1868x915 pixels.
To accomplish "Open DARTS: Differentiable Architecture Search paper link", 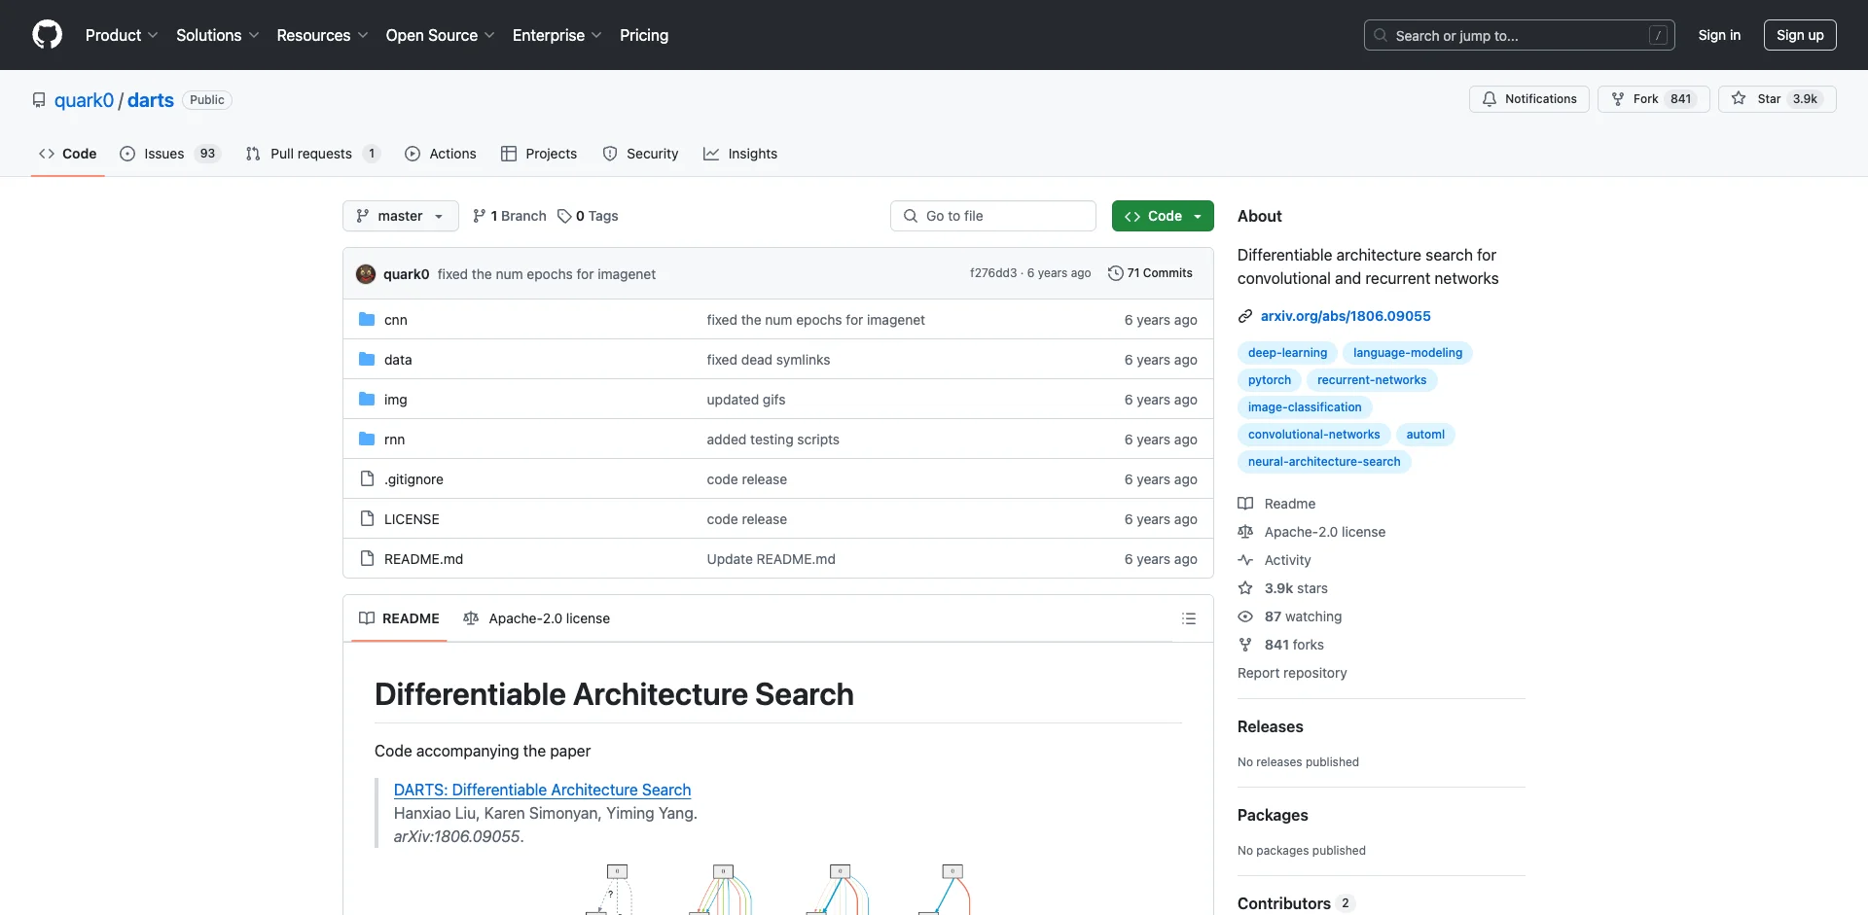I will pyautogui.click(x=542, y=790).
